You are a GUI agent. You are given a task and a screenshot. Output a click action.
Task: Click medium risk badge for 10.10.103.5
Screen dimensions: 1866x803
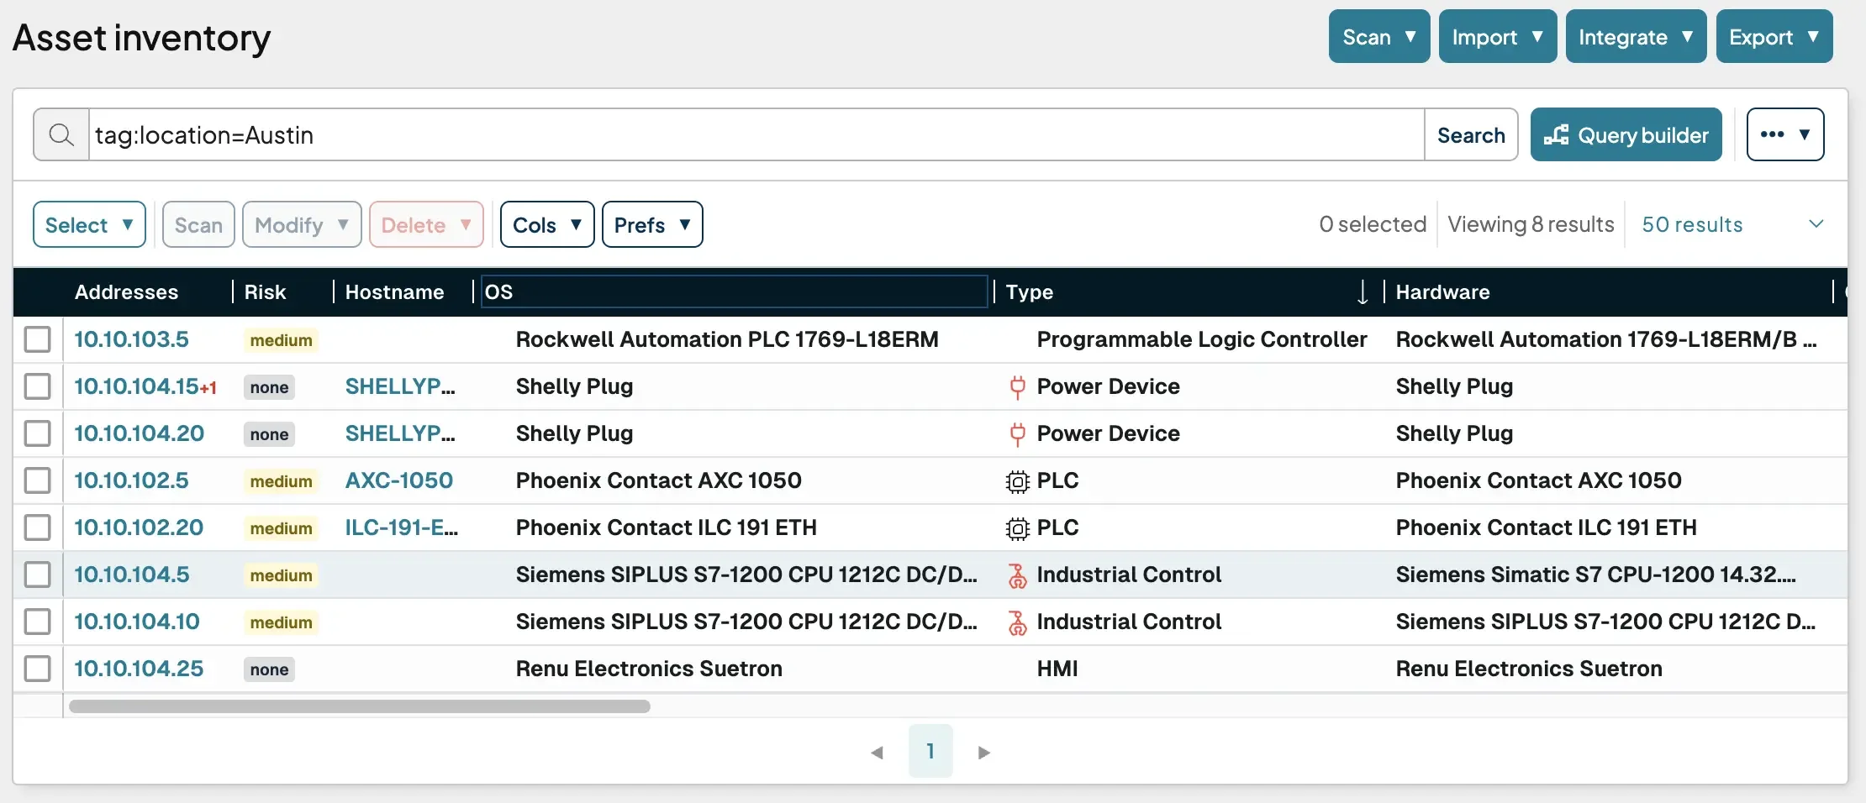pyautogui.click(x=281, y=340)
